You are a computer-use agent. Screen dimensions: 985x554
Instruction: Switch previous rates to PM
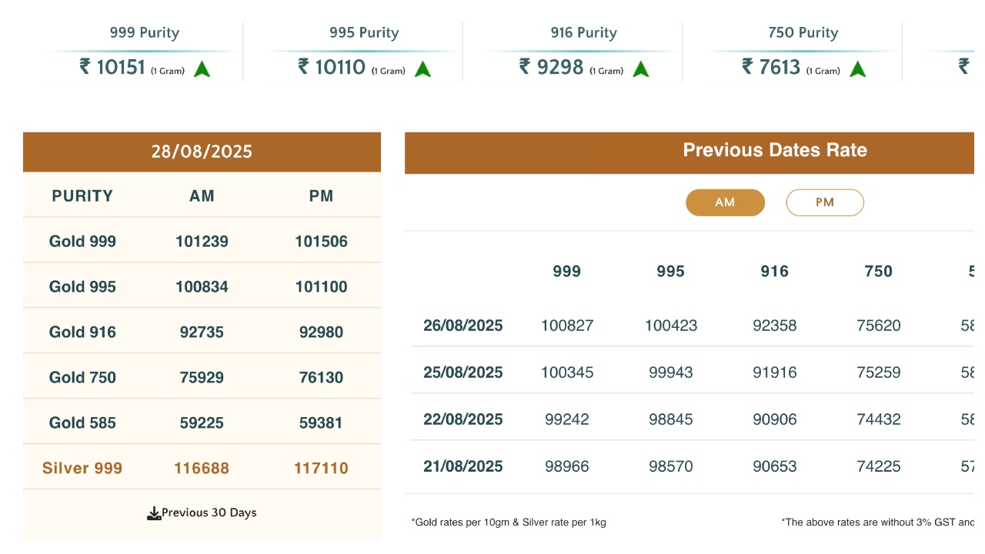pyautogui.click(x=824, y=202)
